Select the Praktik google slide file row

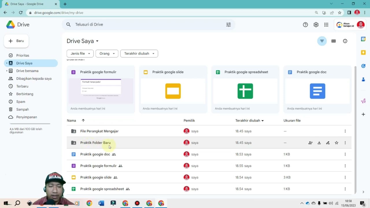tap(209, 177)
